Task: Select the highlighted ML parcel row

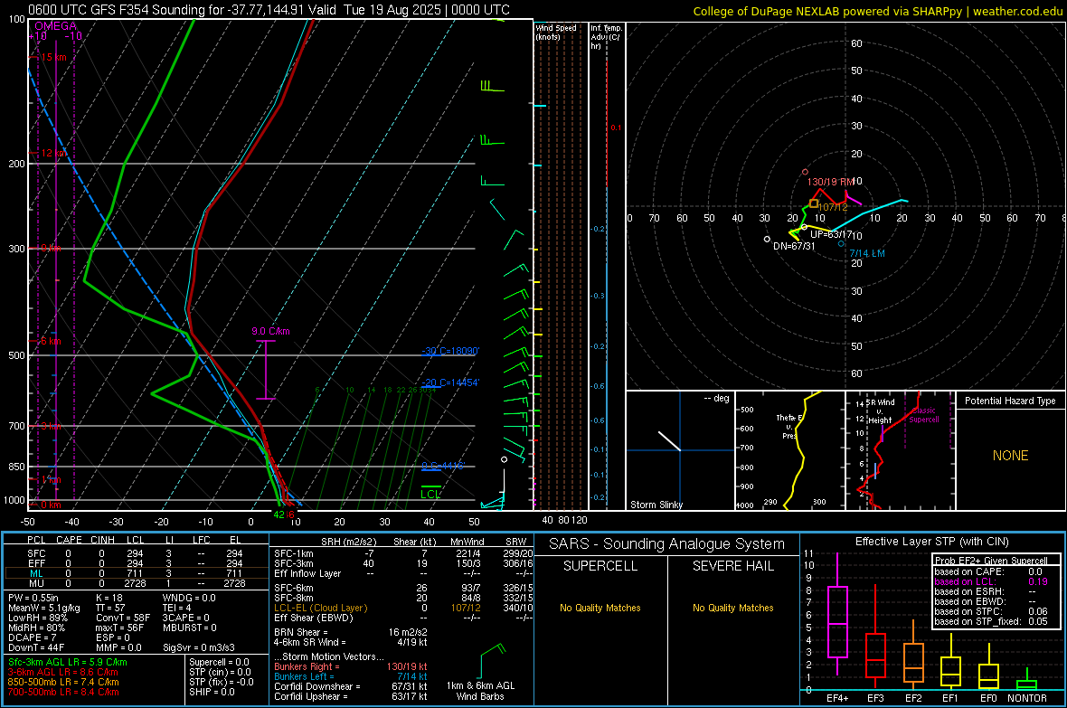Action: (135, 573)
